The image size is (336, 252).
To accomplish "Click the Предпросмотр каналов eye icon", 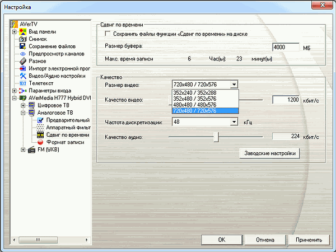I will (x=23, y=54).
